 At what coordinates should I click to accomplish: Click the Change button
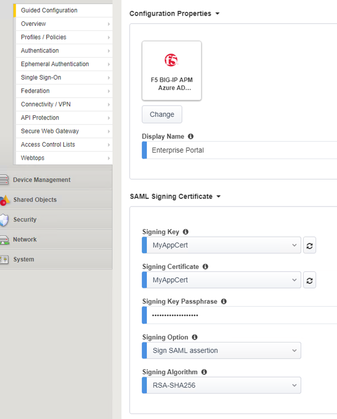162,114
